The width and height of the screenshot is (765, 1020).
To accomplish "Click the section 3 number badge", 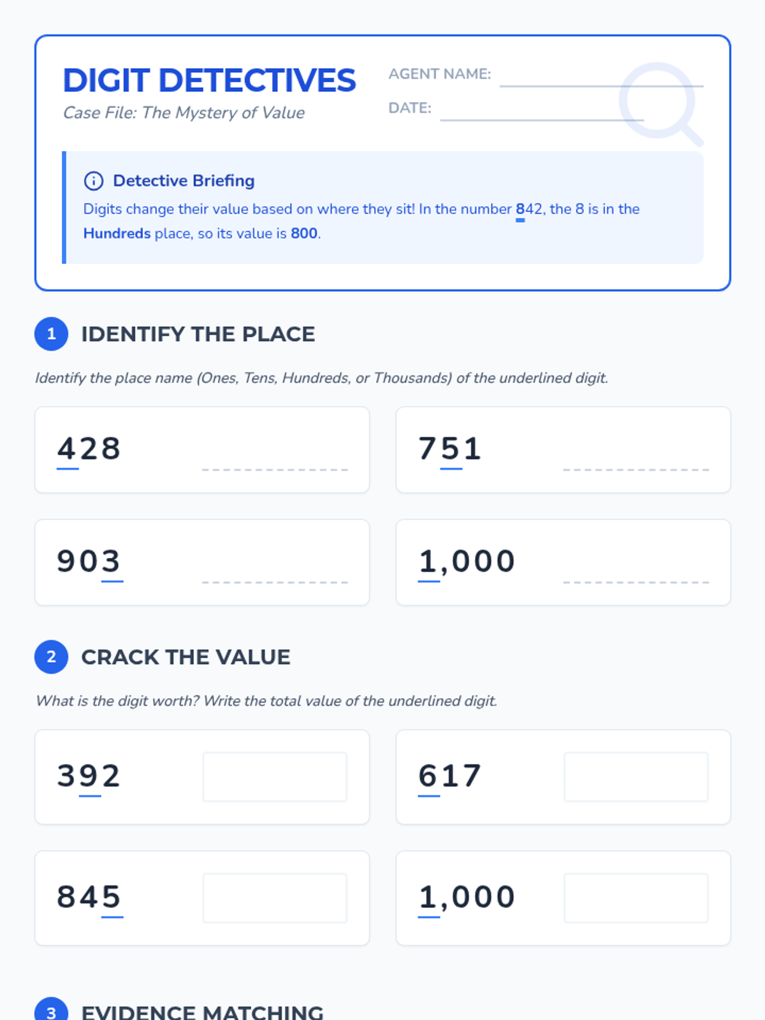I will (52, 1010).
